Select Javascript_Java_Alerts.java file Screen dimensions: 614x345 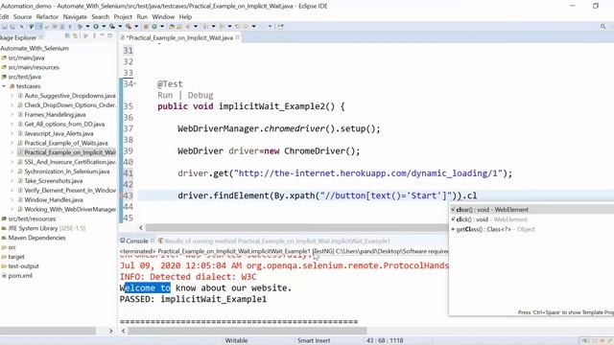point(59,133)
